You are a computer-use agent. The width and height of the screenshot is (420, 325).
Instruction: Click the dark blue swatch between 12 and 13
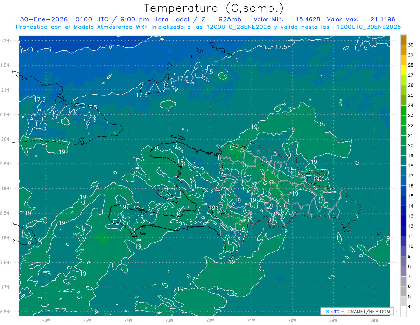coord(404,221)
